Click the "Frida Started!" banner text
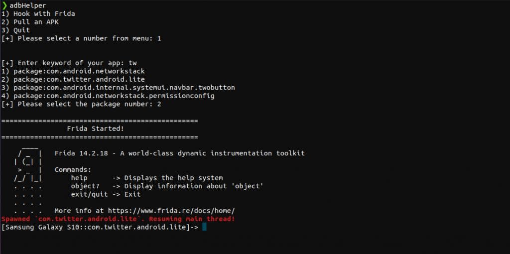The image size is (510, 254). [95, 128]
